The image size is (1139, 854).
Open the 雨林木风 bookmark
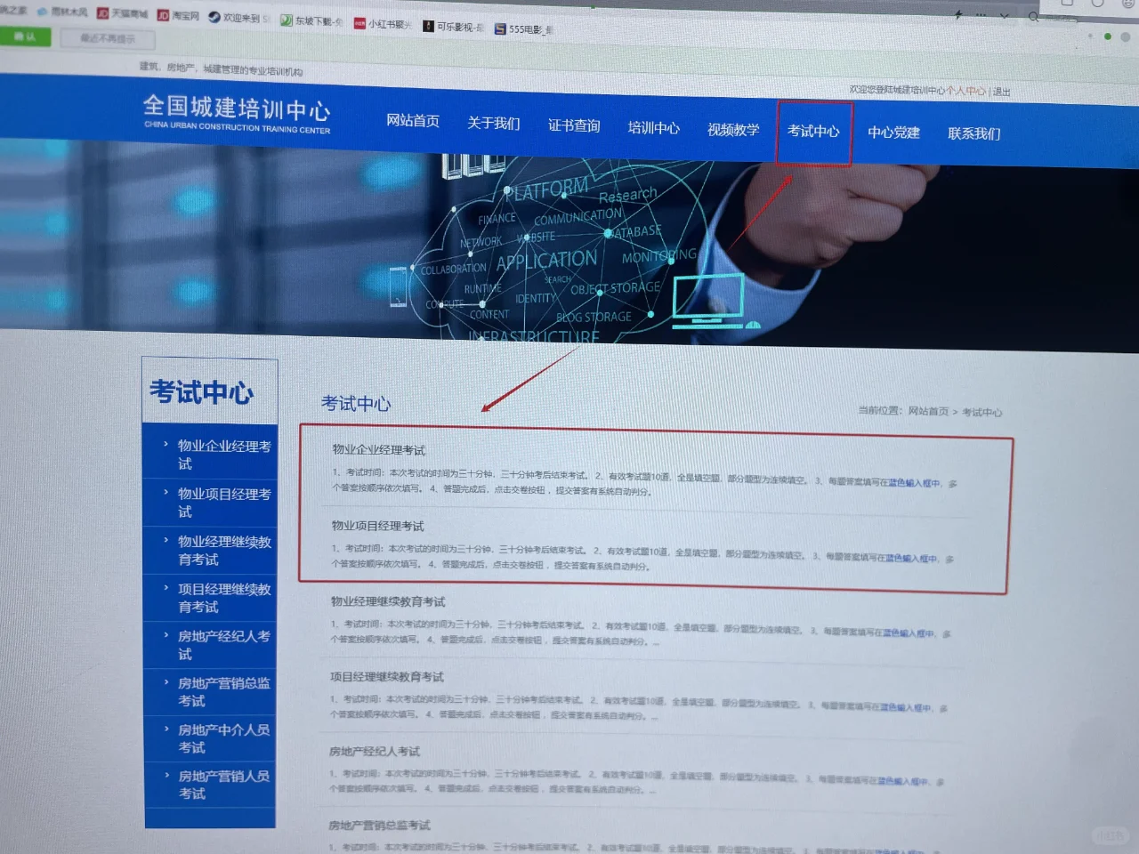(x=62, y=12)
